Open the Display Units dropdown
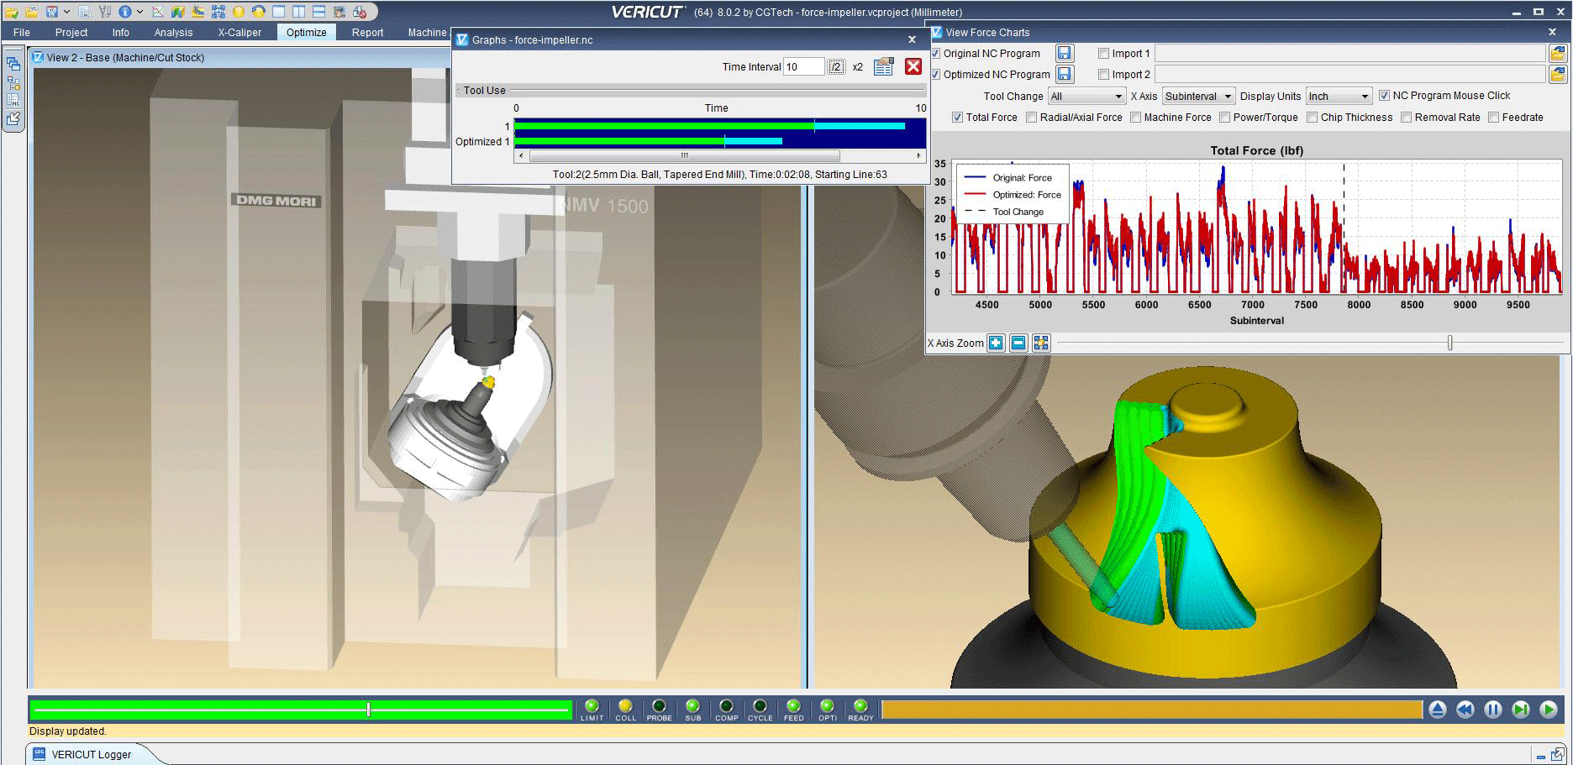This screenshot has width=1573, height=765. (x=1339, y=97)
